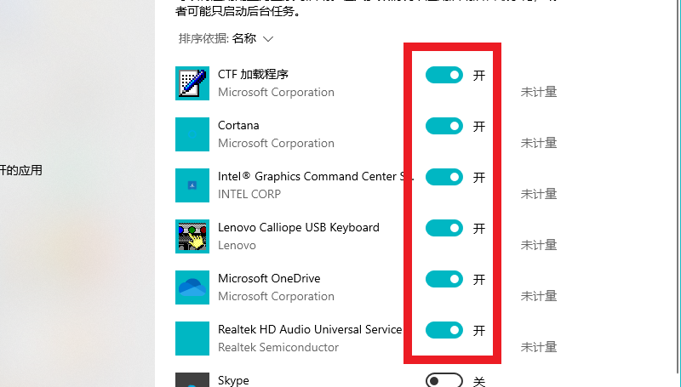Image resolution: width=681 pixels, height=387 pixels.
Task: Disable Realtek HD Audio Universal Service toggle
Action: tap(444, 330)
